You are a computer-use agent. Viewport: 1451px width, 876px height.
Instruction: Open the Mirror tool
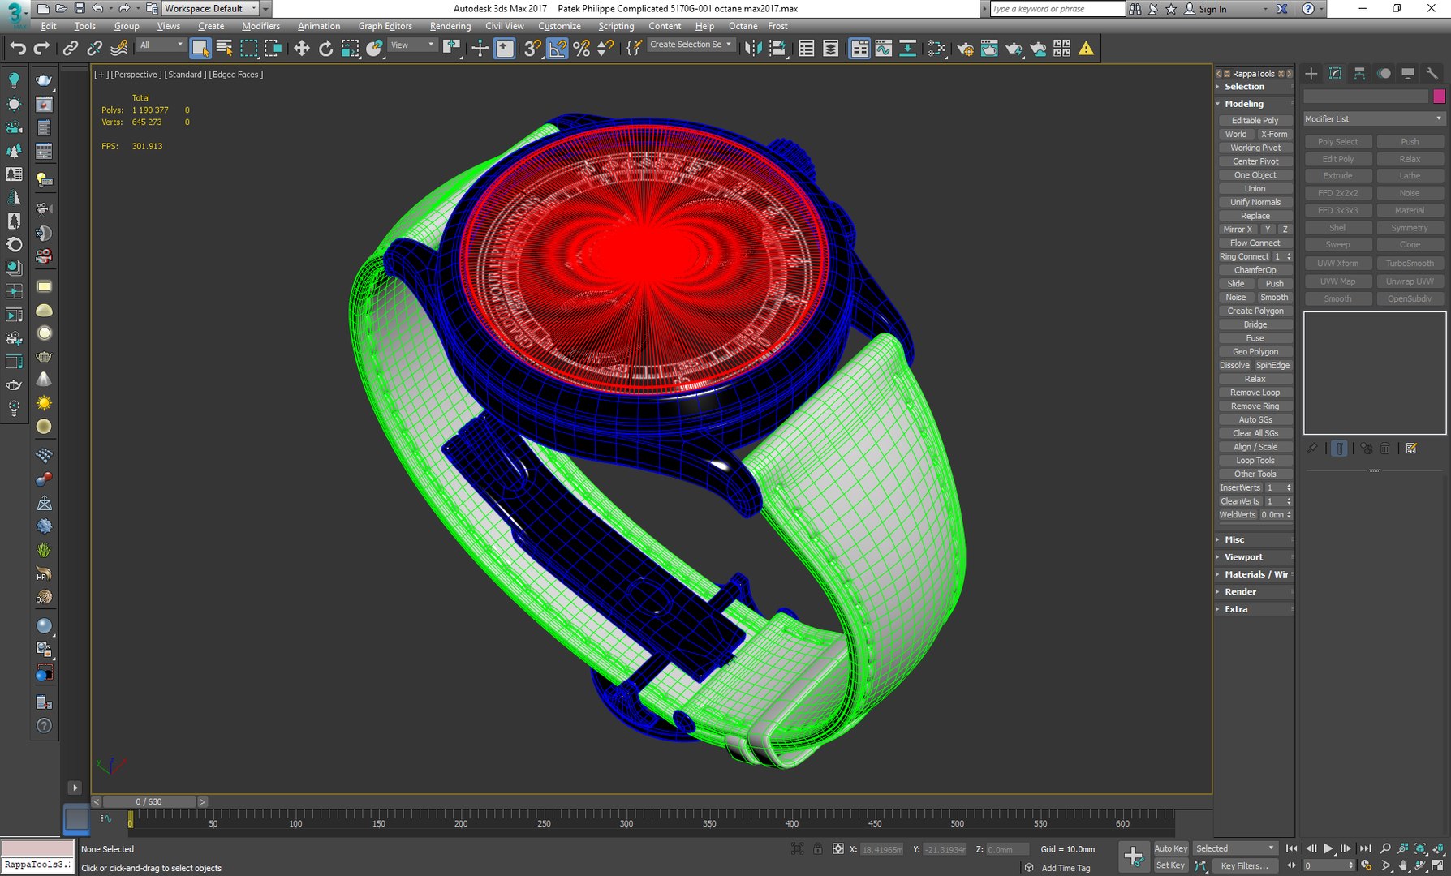[x=753, y=49]
